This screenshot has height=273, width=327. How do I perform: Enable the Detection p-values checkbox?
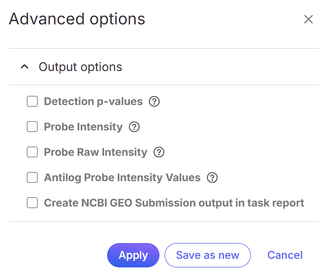point(32,101)
